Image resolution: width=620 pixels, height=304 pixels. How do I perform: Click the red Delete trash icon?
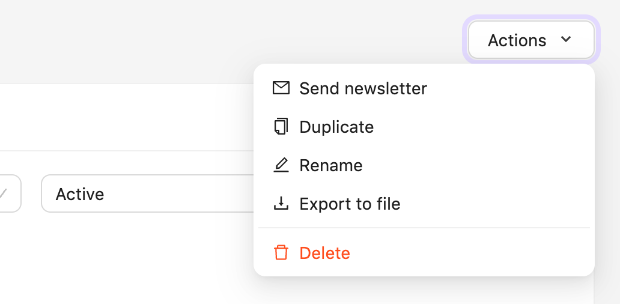point(281,253)
